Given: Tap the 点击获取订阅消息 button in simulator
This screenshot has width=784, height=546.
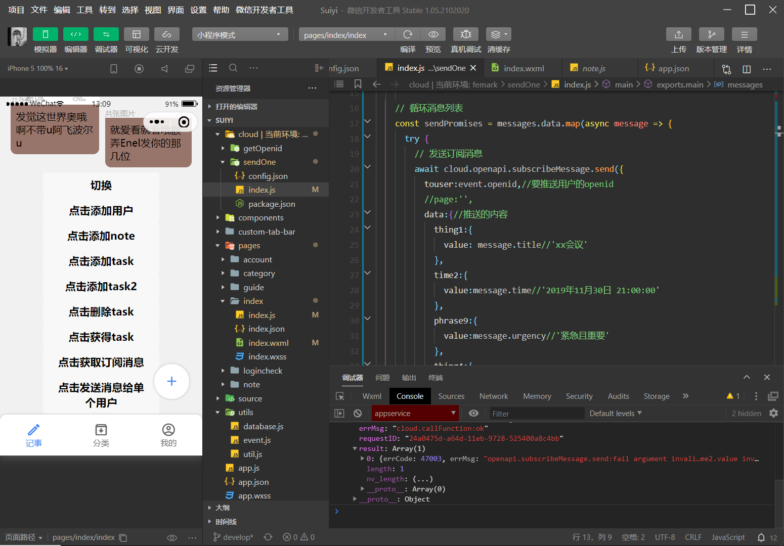Looking at the screenshot, I should point(101,362).
